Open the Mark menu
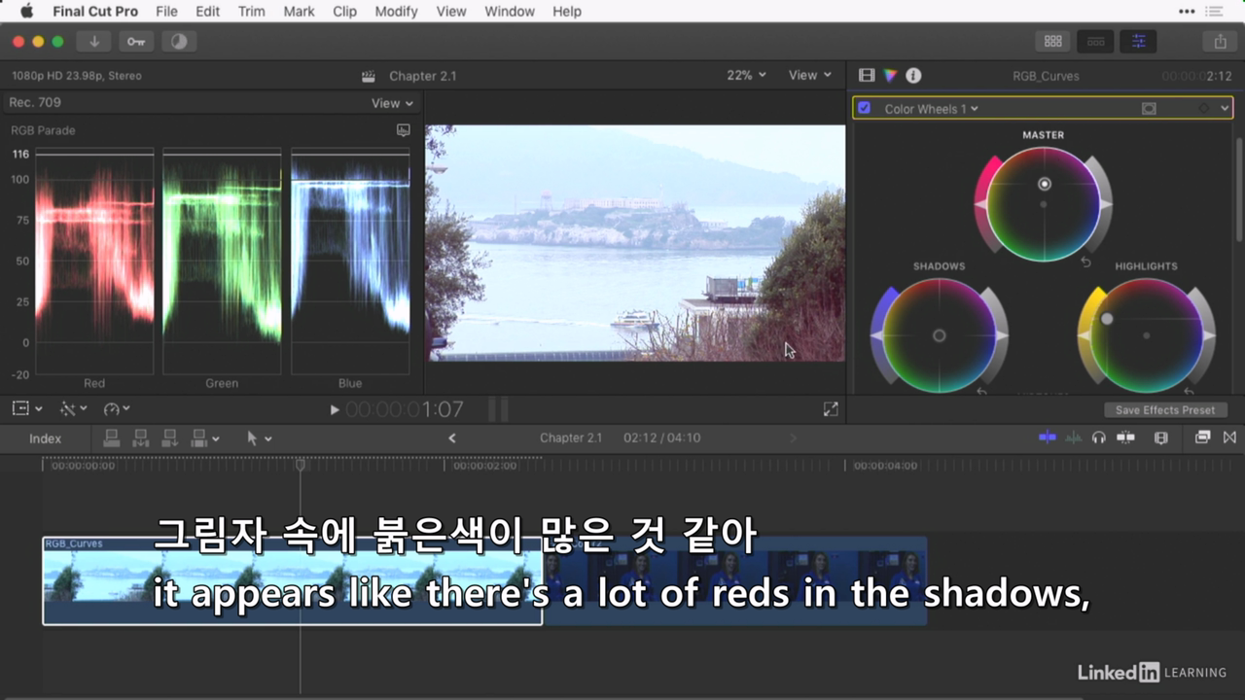The image size is (1245, 700). [x=299, y=12]
